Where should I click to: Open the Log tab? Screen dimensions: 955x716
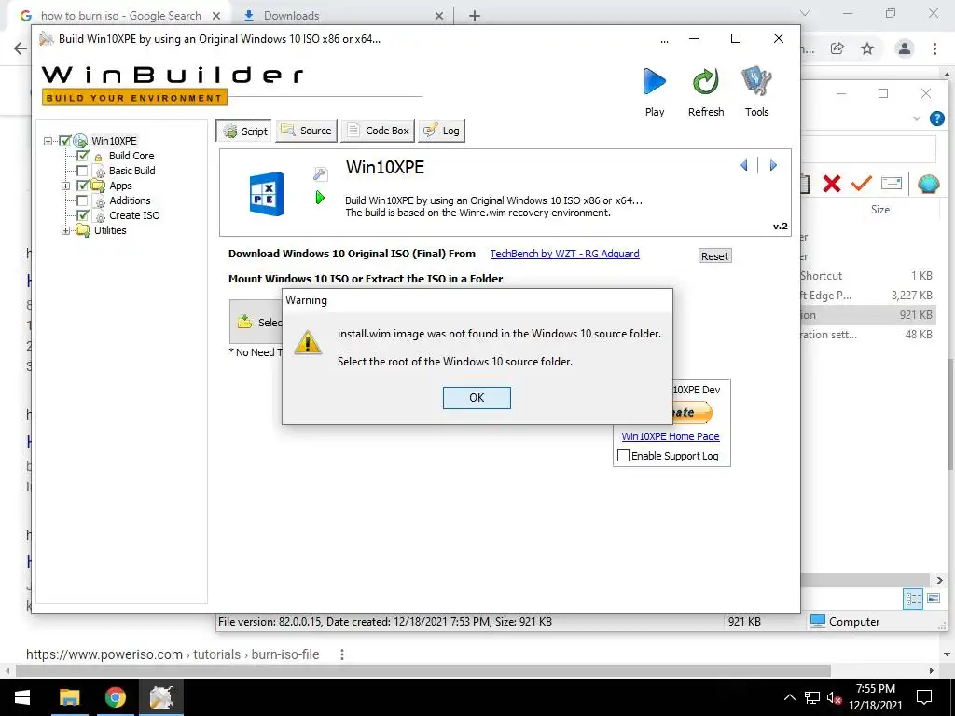[x=442, y=131]
